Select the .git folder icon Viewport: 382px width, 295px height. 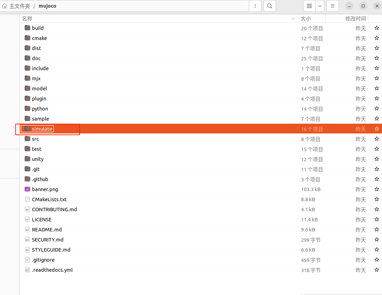27,169
